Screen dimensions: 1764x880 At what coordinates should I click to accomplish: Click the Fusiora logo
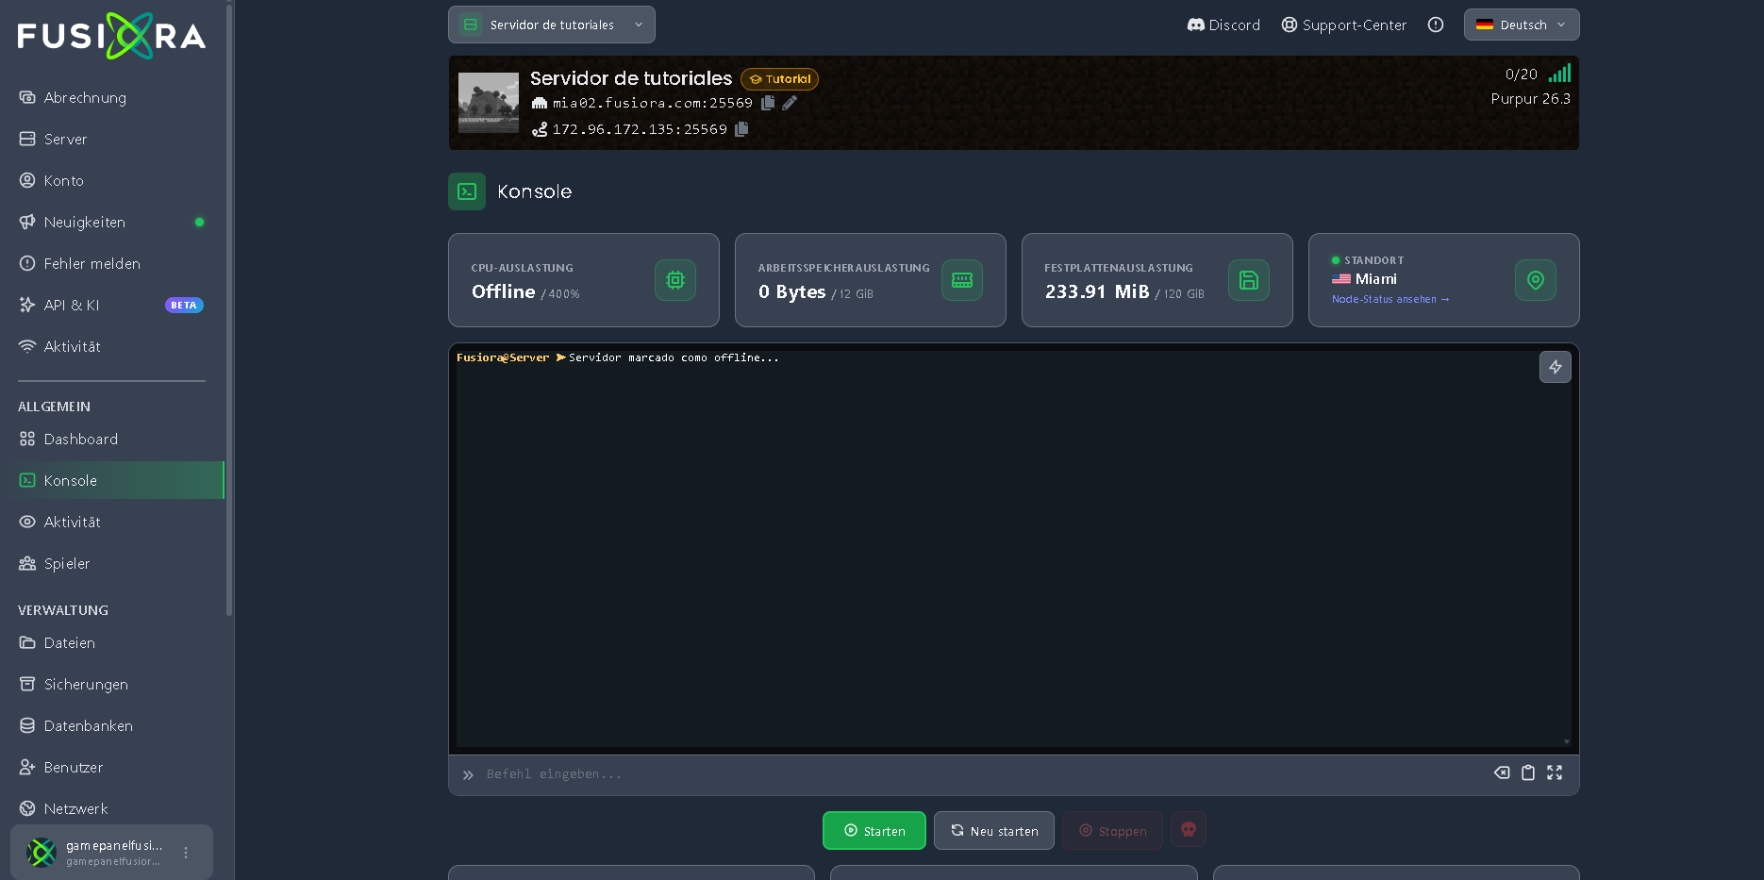pos(111,36)
